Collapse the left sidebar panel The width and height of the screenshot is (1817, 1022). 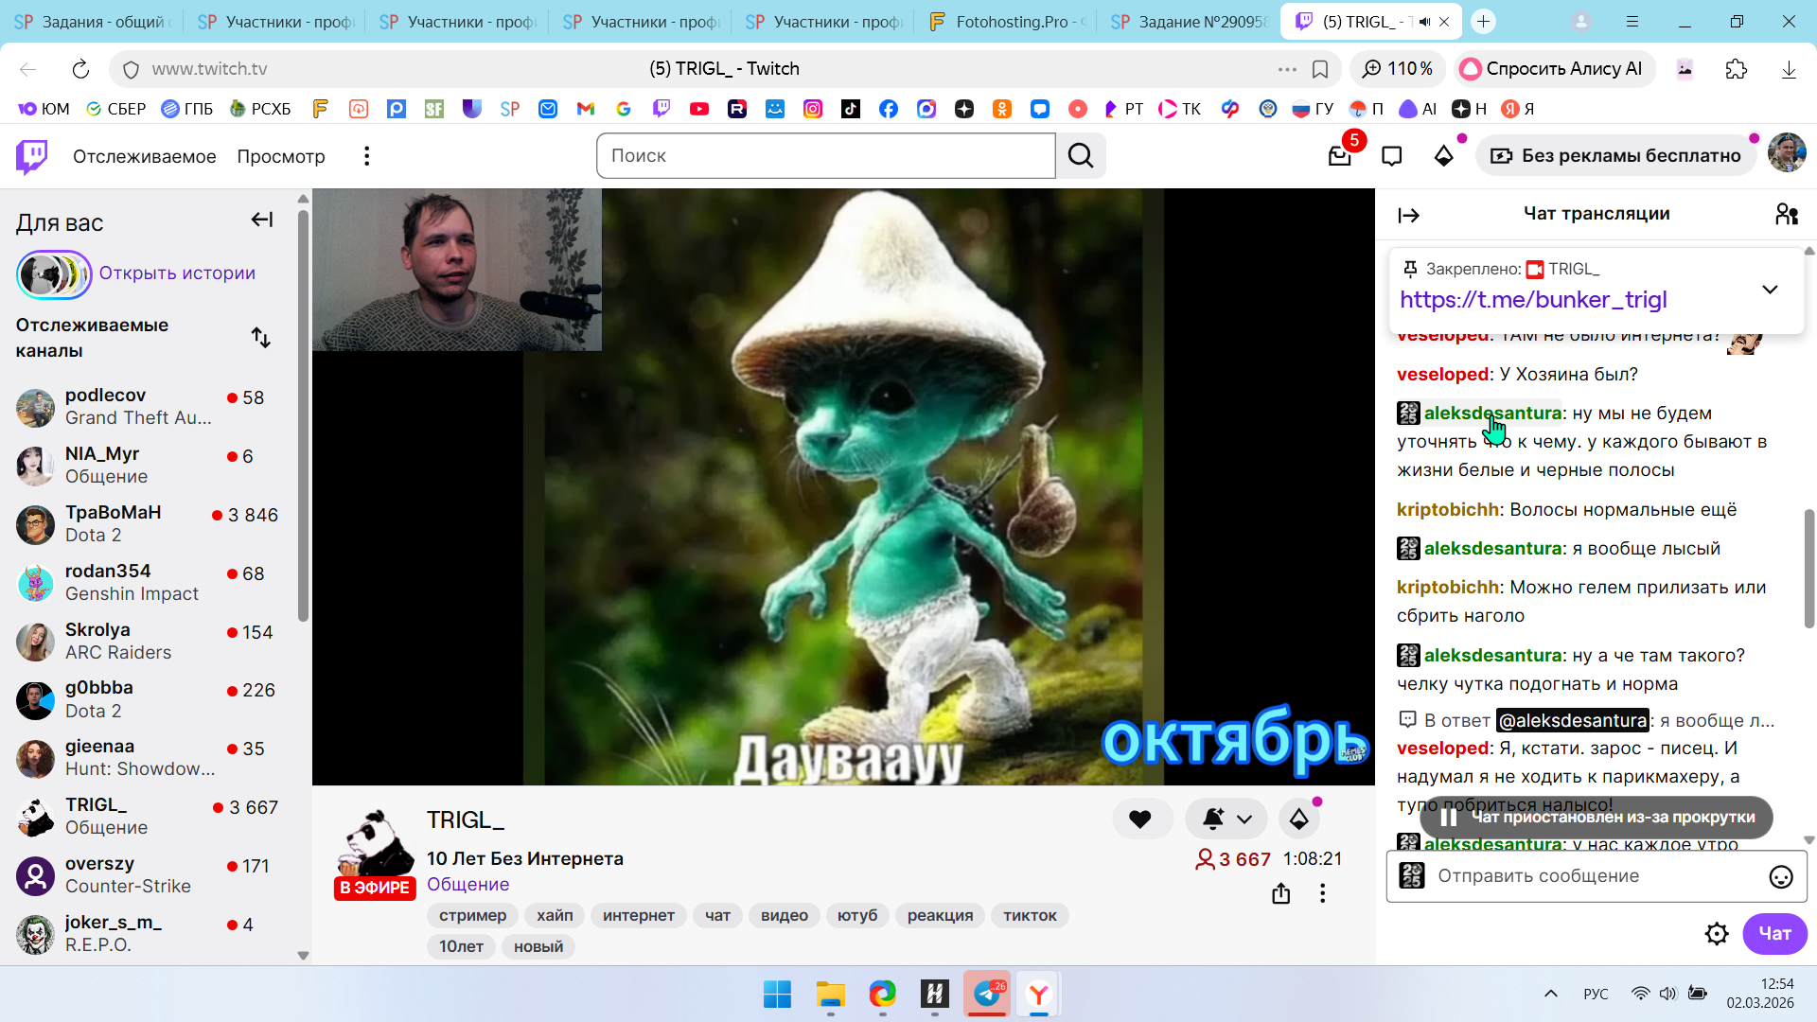(x=261, y=220)
